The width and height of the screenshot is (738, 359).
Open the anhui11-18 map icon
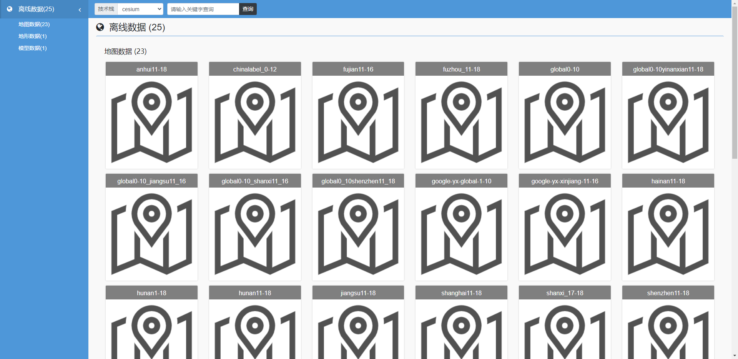(x=151, y=122)
